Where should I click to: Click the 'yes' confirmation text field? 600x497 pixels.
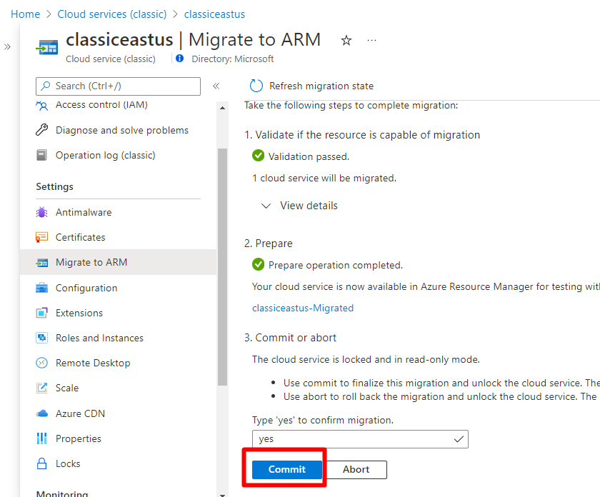click(x=360, y=439)
